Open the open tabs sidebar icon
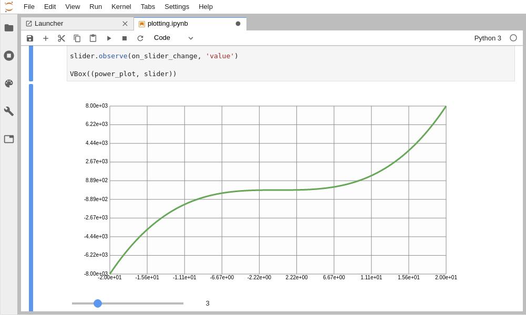Image resolution: width=526 pixels, height=315 pixels. 9,139
